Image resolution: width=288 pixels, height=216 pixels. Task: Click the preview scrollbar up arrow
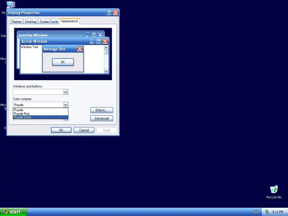pyautogui.click(x=106, y=47)
